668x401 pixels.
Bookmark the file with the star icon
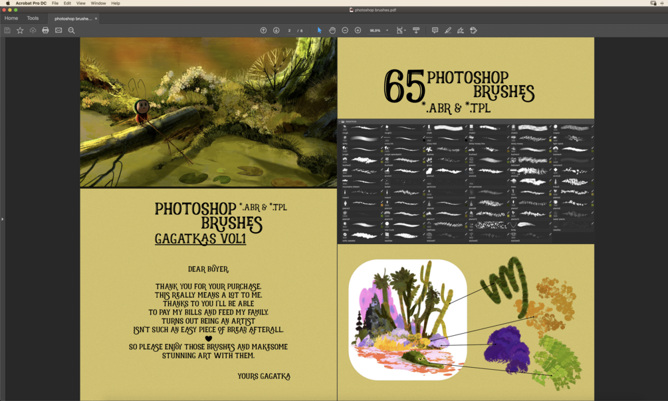pyautogui.click(x=20, y=30)
